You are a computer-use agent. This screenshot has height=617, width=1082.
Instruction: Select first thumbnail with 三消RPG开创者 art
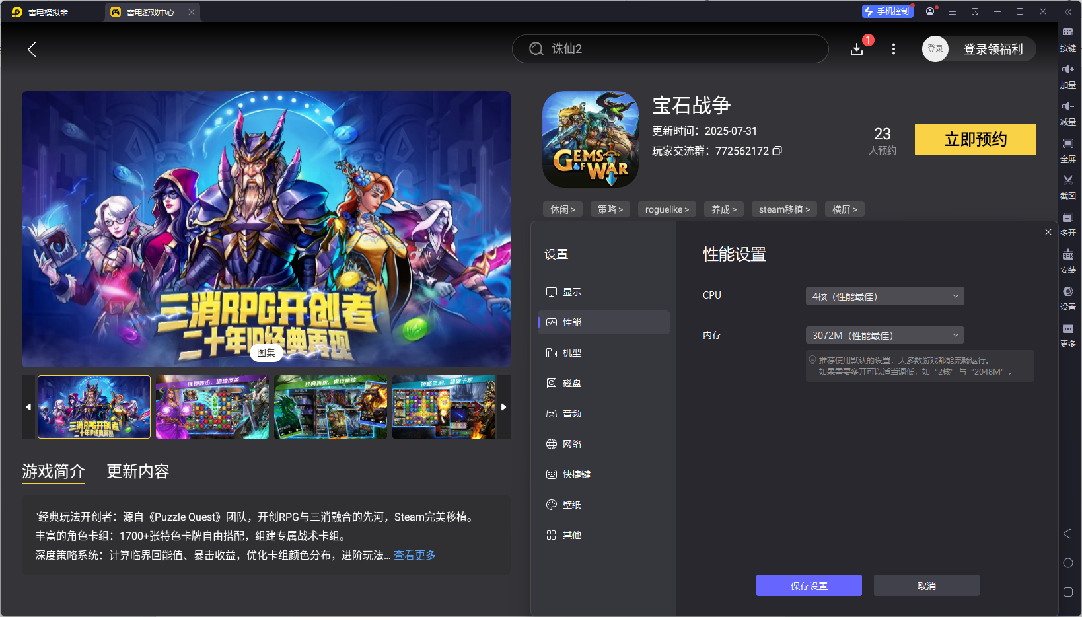94,407
